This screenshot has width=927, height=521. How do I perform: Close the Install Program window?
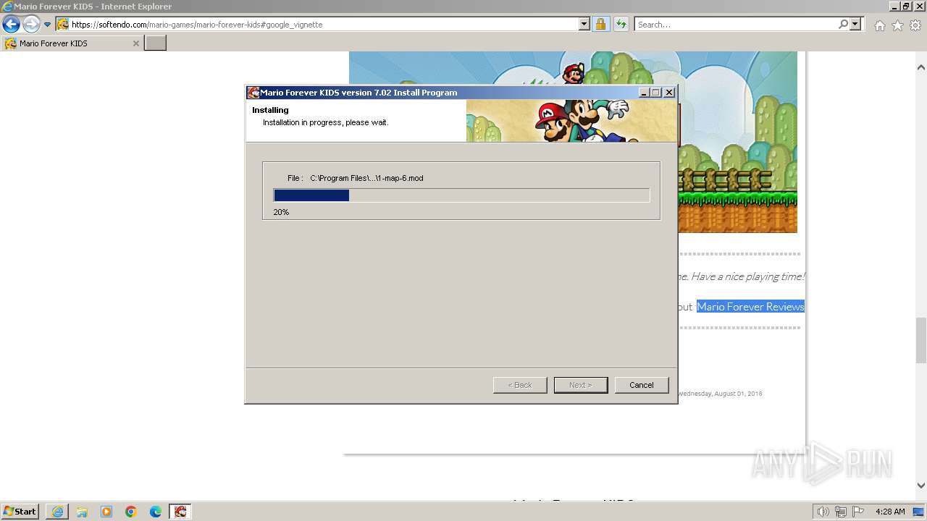(x=669, y=93)
